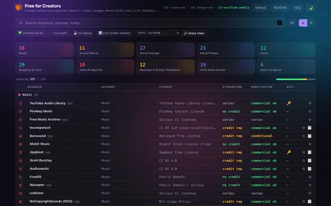Click the slash shortcut badge in search
The image size is (331, 206).
tap(279, 23)
